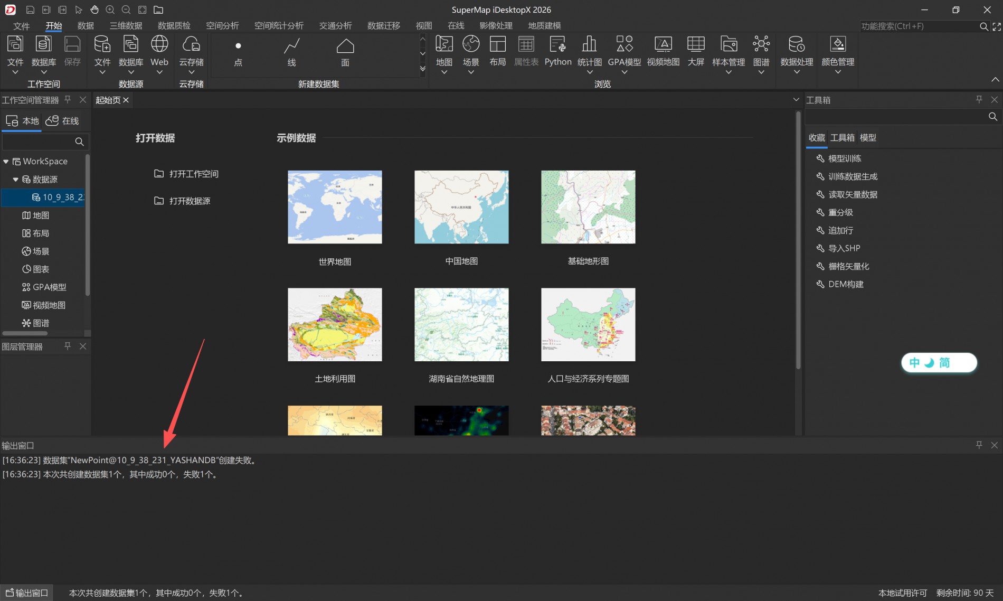Click the full extent view icon
The image size is (1003, 601).
pyautogui.click(x=142, y=10)
